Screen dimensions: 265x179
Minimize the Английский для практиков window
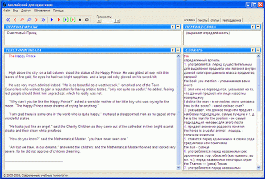(248, 5)
